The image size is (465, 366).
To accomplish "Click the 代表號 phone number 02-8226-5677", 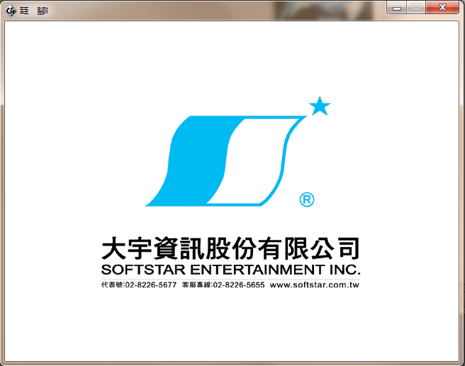I will point(150,285).
